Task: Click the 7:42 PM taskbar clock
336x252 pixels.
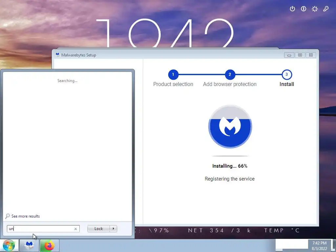Action: [320, 243]
